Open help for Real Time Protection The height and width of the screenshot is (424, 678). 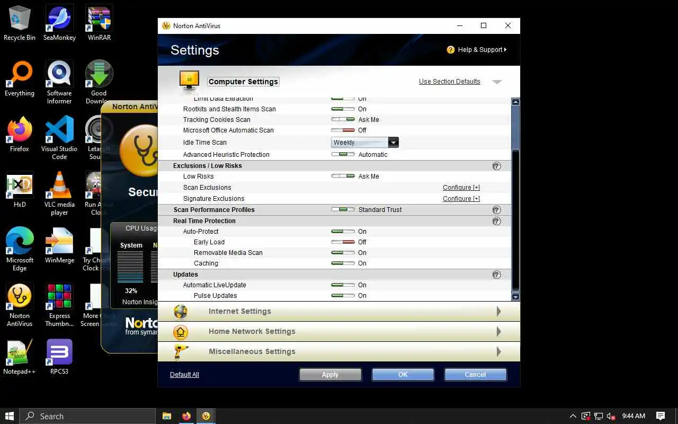pos(496,221)
